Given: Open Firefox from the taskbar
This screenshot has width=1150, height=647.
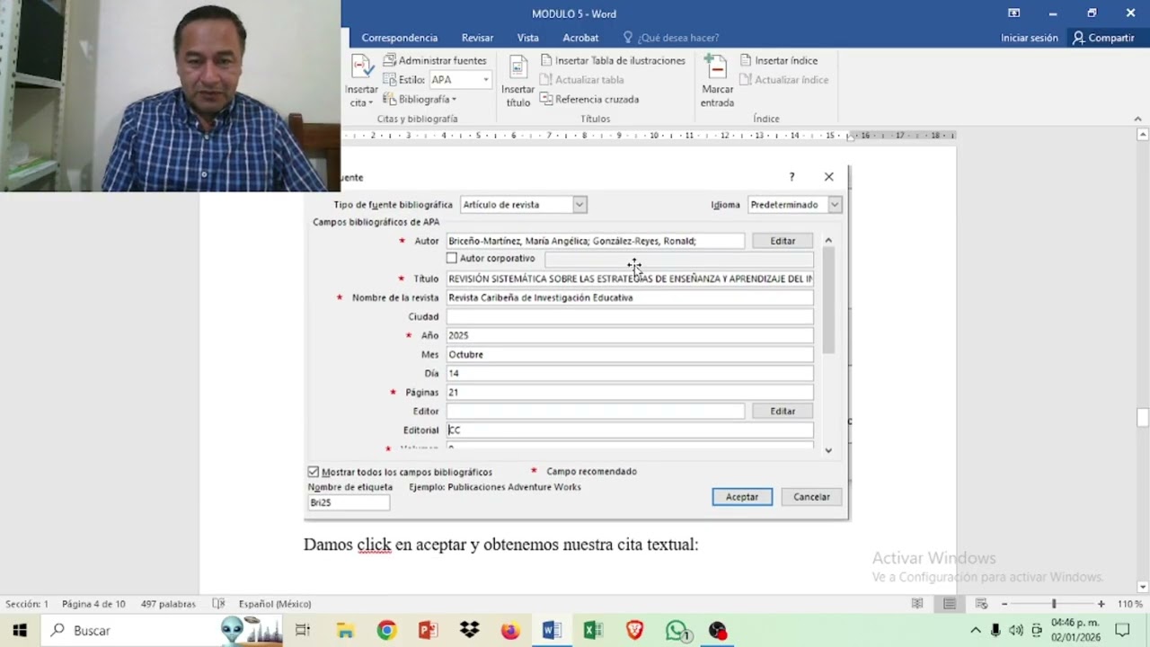Looking at the screenshot, I should click(x=510, y=630).
